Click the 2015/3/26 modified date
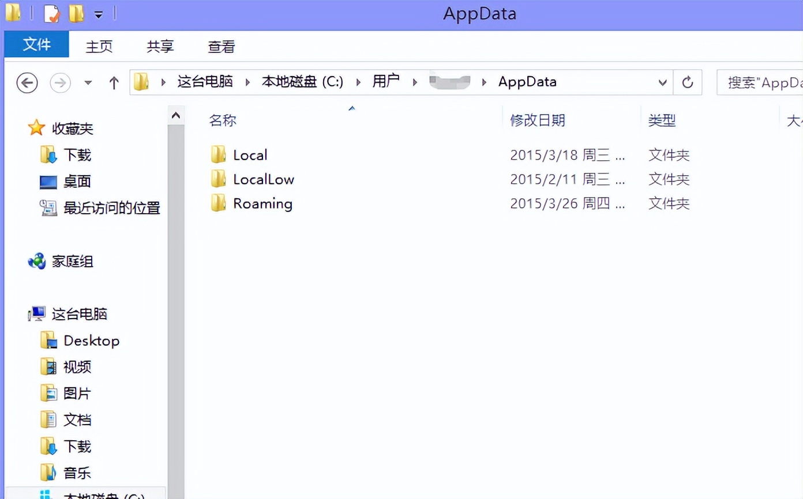 point(568,203)
